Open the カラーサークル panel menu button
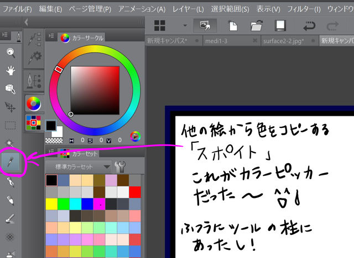The height and width of the screenshot is (258, 354). click(x=51, y=35)
